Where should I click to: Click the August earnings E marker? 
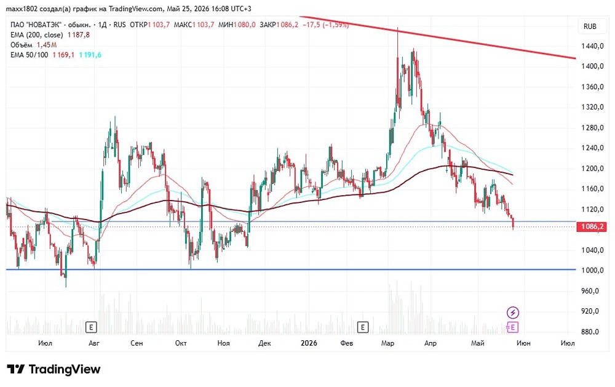[x=91, y=327]
